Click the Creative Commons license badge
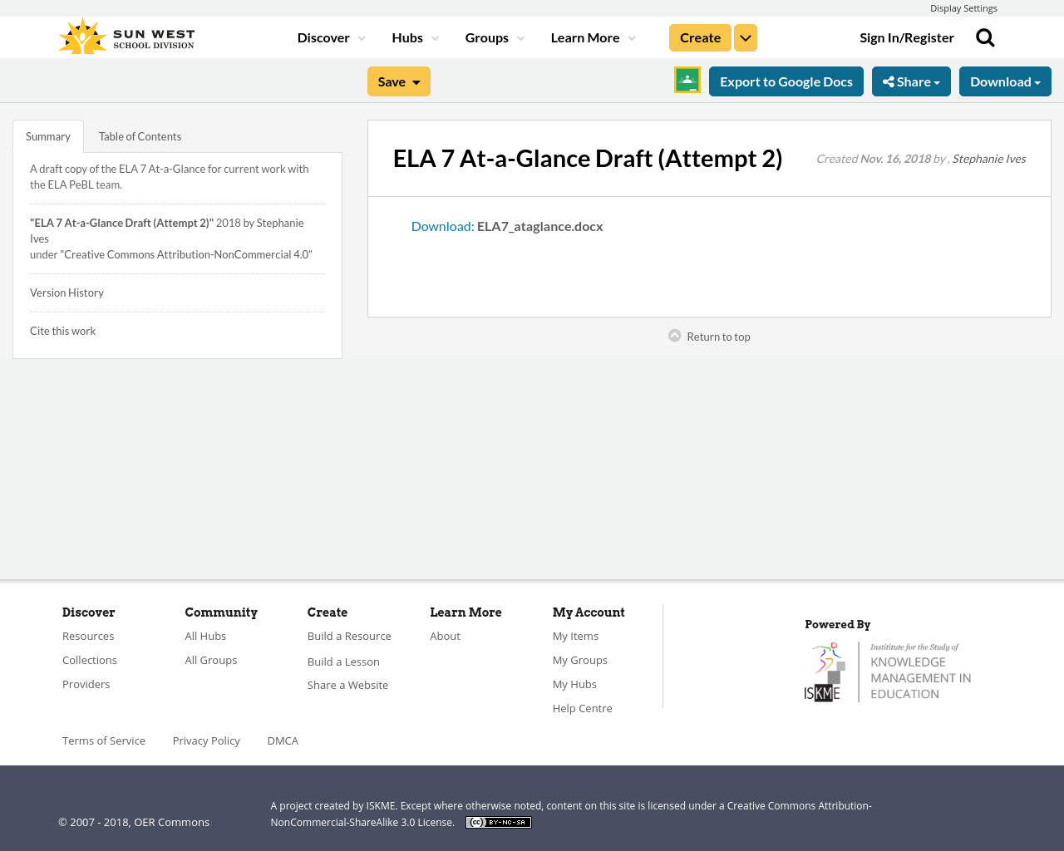Viewport: 1064px width, 851px height. [x=498, y=821]
